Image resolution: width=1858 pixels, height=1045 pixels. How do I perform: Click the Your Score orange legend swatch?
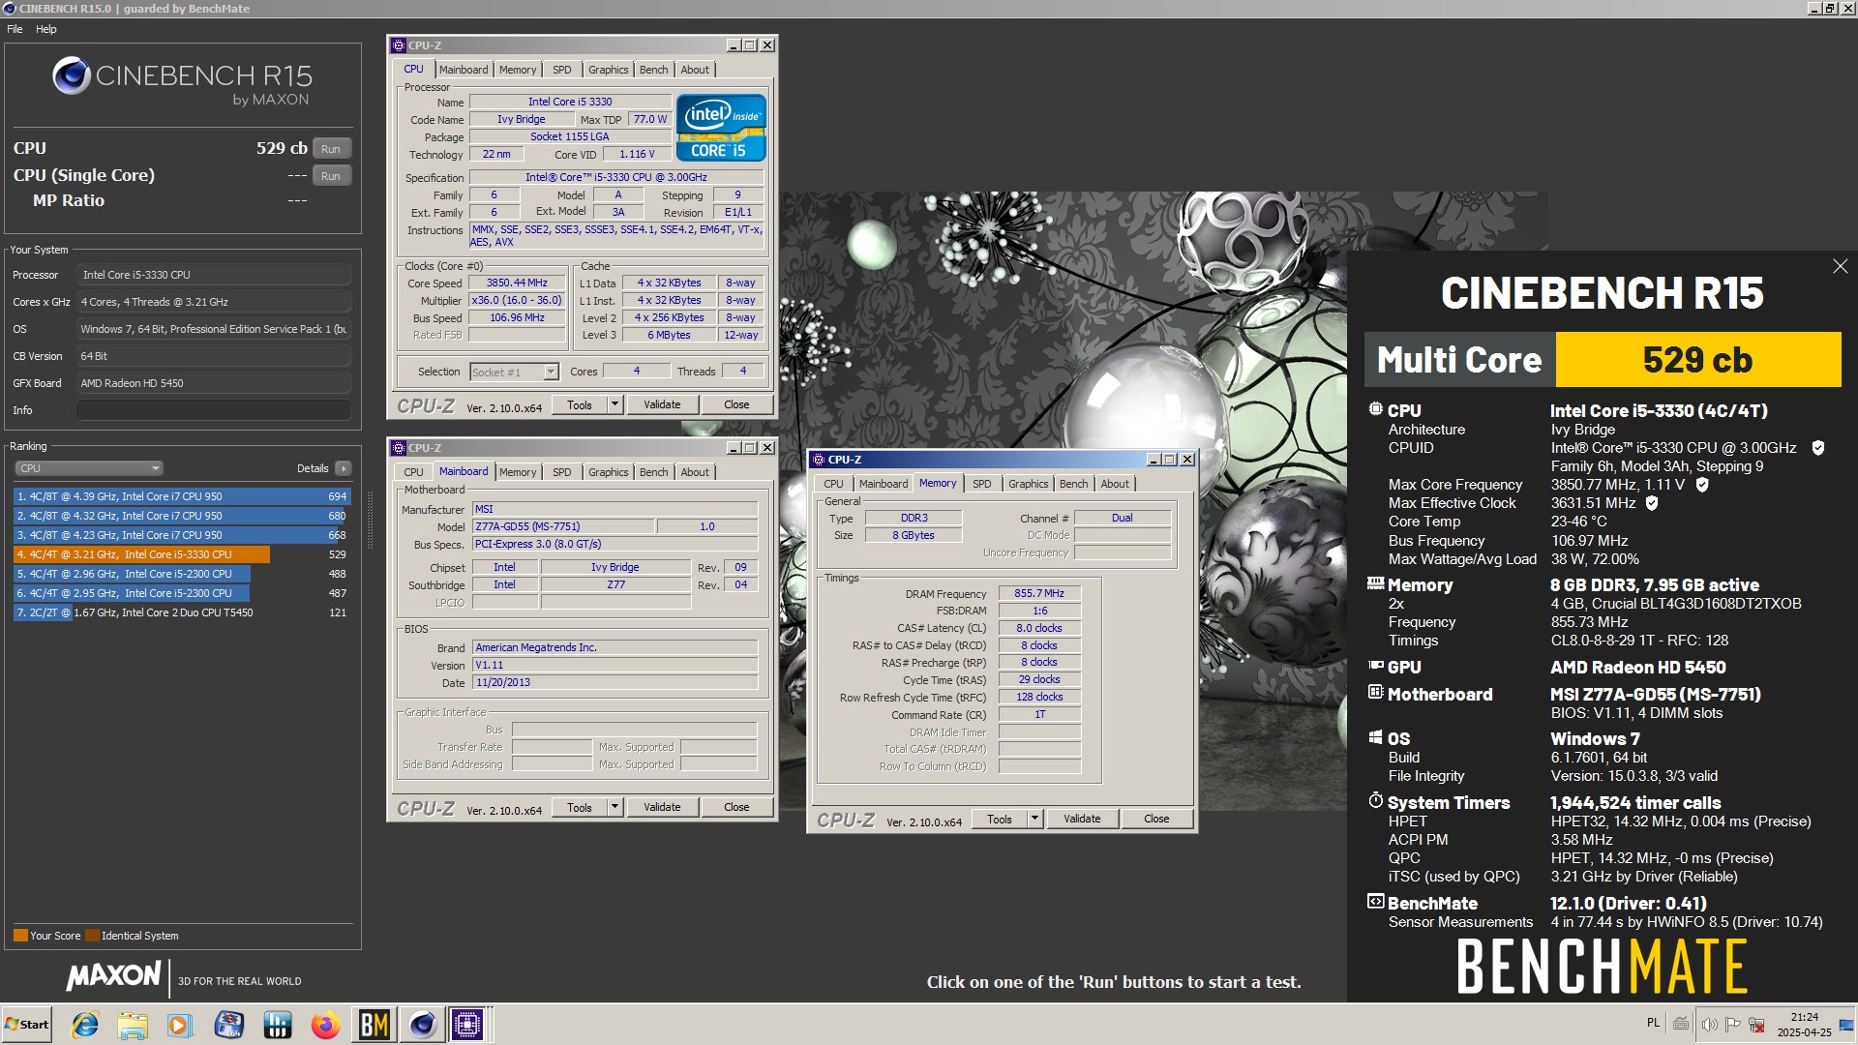(x=20, y=936)
